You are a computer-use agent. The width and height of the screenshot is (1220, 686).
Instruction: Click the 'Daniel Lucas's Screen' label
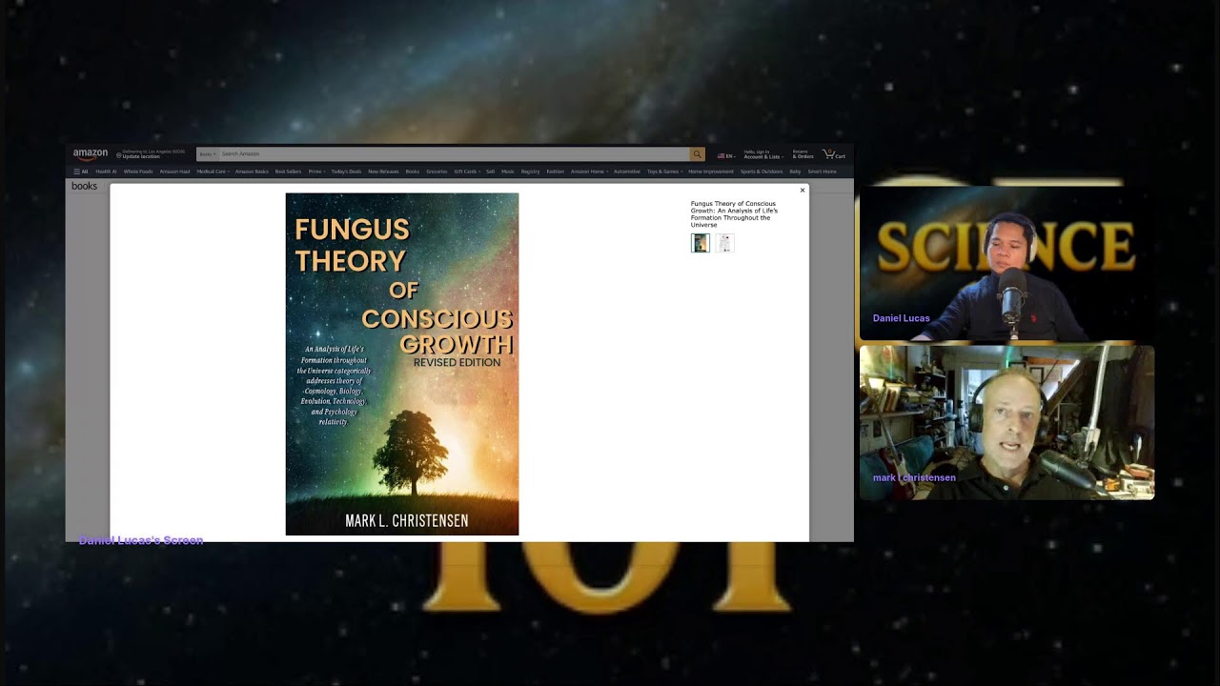point(141,540)
